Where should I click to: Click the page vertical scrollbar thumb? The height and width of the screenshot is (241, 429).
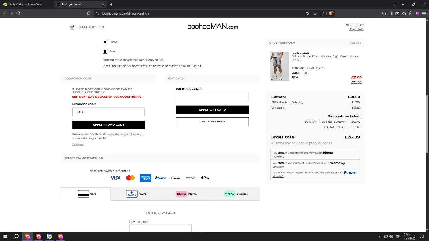click(x=427, y=124)
